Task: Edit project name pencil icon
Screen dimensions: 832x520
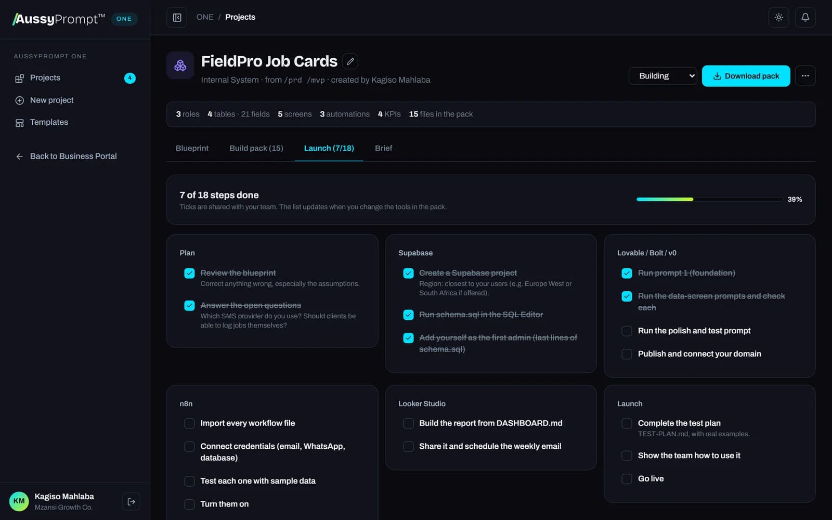Action: coord(350,61)
